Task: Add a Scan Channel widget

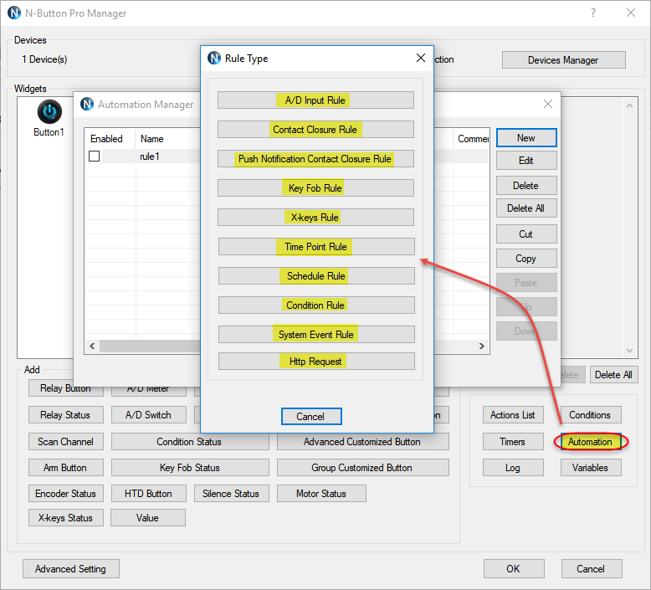Action: tap(65, 442)
